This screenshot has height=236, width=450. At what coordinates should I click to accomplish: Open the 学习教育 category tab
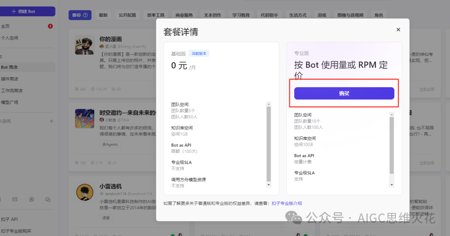pos(241,15)
